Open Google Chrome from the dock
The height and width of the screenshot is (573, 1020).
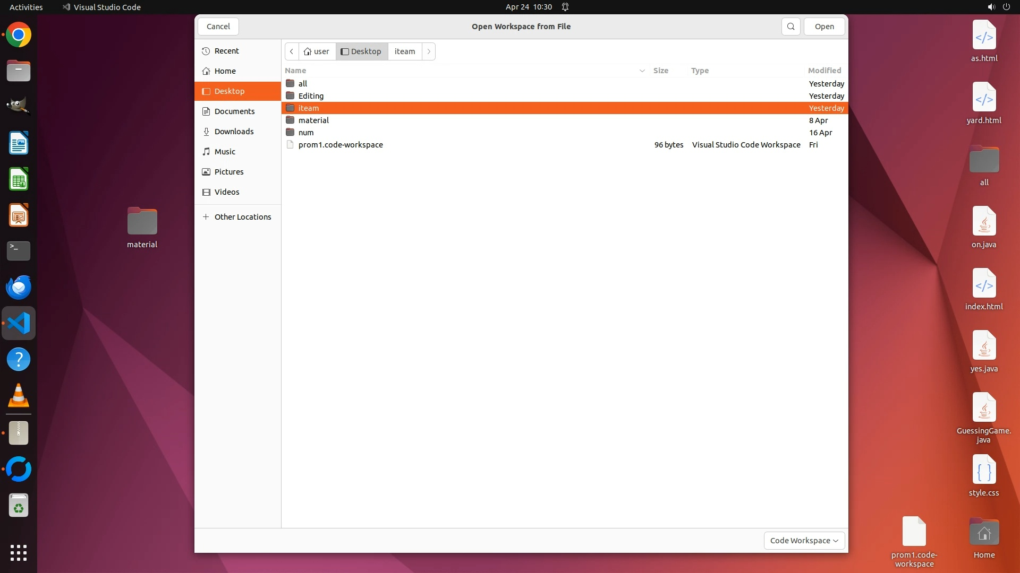tap(19, 35)
